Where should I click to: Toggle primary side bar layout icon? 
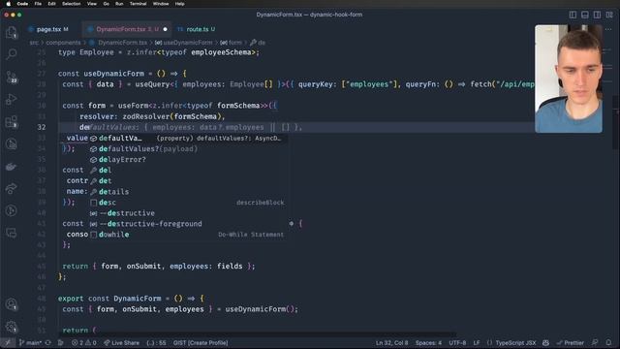pyautogui.click(x=573, y=15)
